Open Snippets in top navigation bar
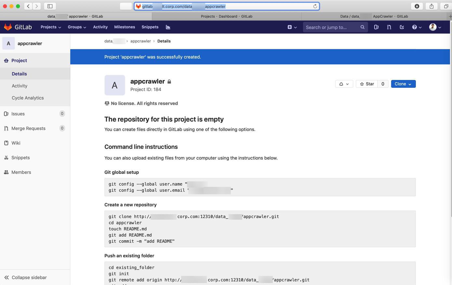452x285 pixels. (150, 27)
